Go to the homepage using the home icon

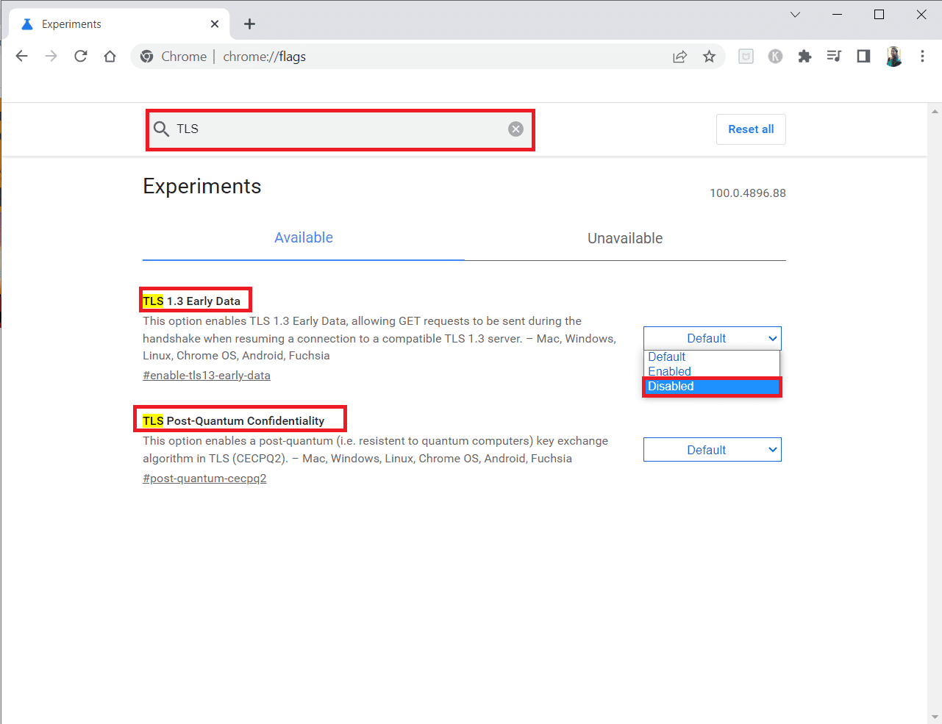[110, 56]
